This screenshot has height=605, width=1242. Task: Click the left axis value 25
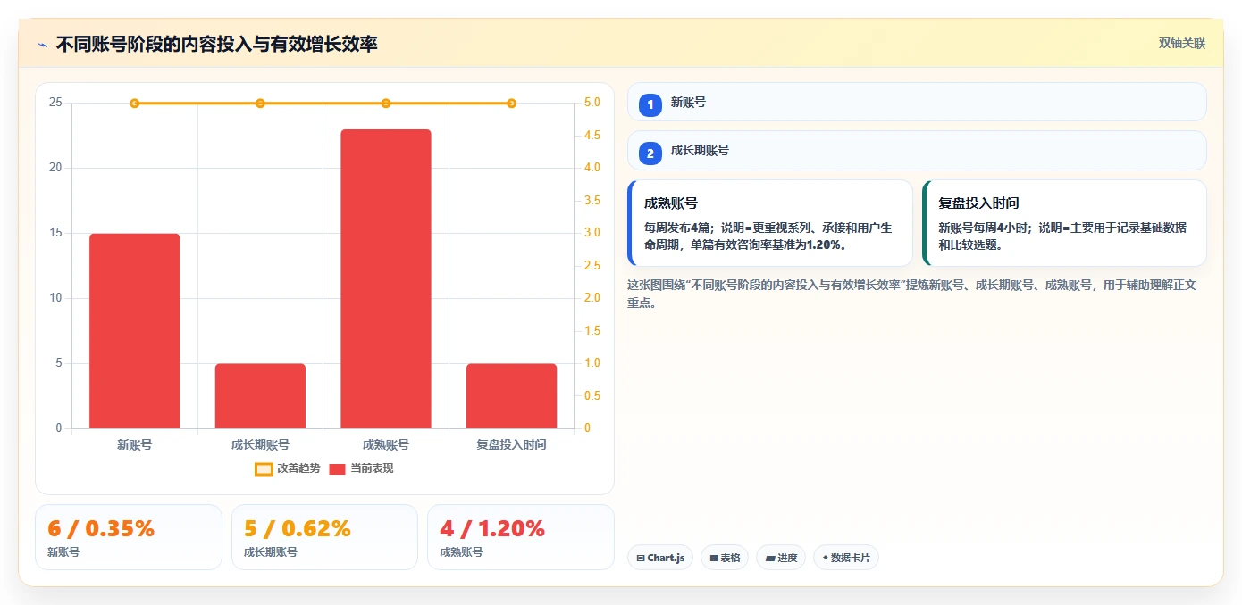click(56, 103)
